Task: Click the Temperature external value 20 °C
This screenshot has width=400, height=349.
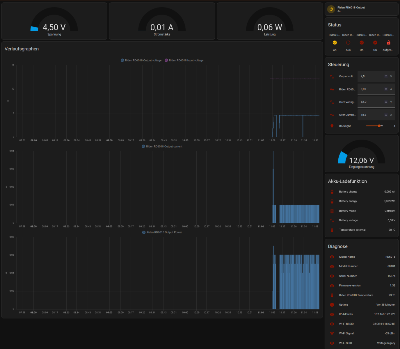Action: (392, 230)
